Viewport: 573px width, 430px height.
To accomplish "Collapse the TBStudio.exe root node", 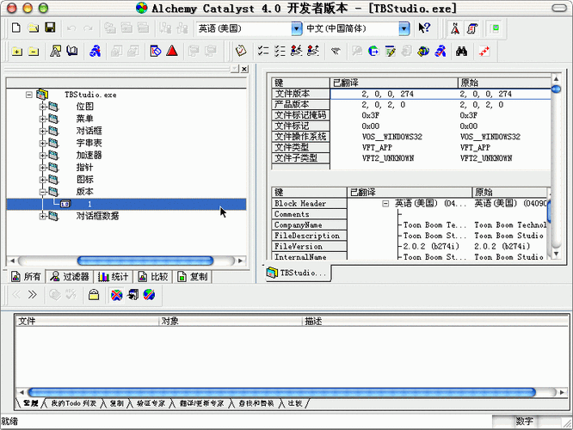I will click(29, 95).
